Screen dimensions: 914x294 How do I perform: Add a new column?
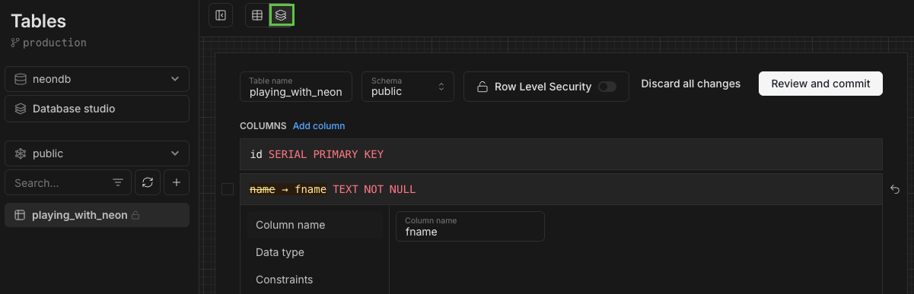319,125
